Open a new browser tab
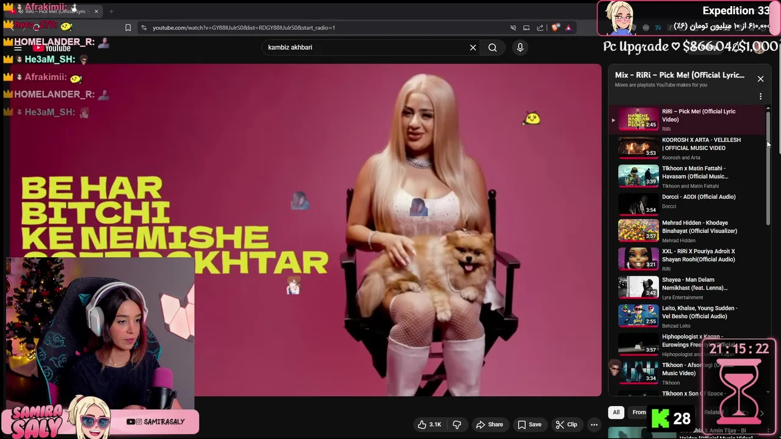This screenshot has width=781, height=439. pos(111,11)
